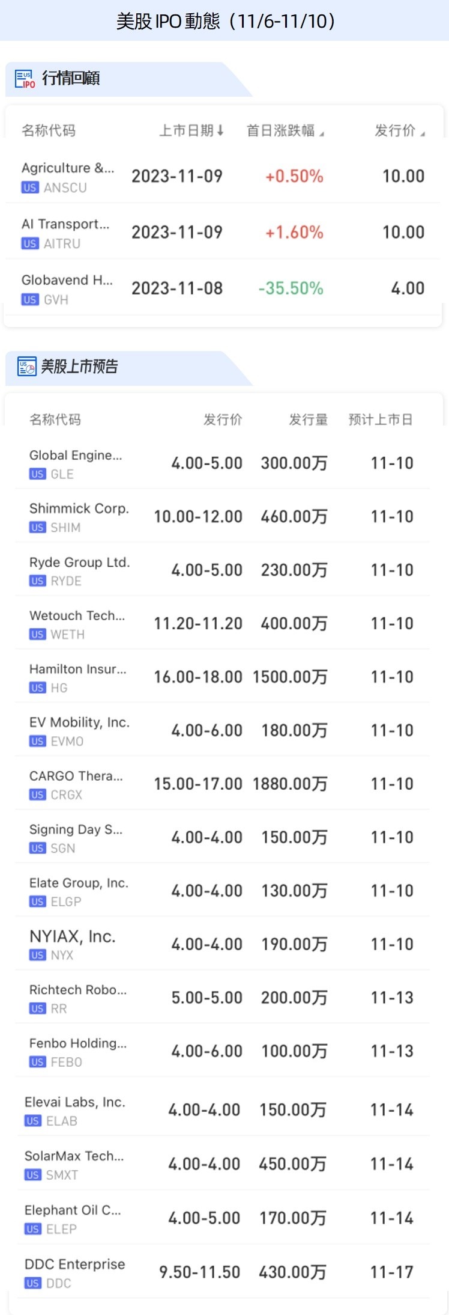This screenshot has height=1315, width=449.
Task: Select NYIAX, Inc. upcoming IPO row
Action: 222,944
